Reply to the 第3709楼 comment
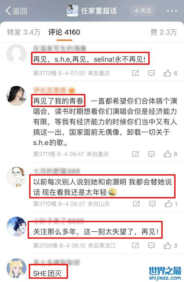Image resolution: width=184 pixels, height=282 pixels. [151, 246]
